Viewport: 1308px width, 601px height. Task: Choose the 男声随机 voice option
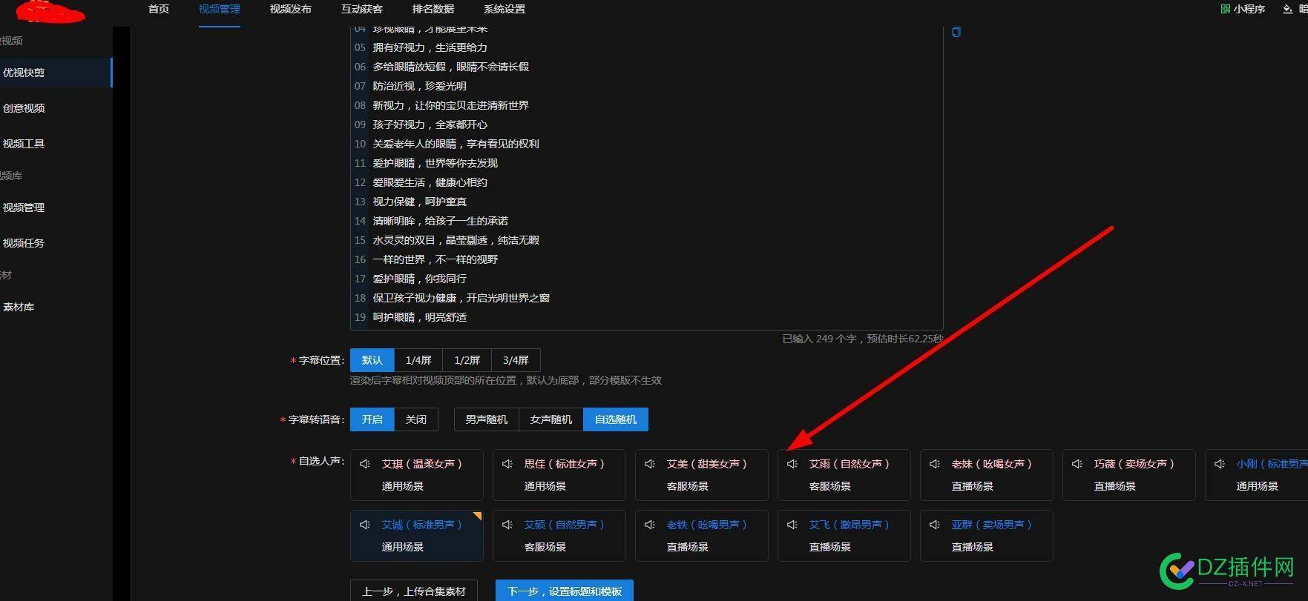click(487, 419)
